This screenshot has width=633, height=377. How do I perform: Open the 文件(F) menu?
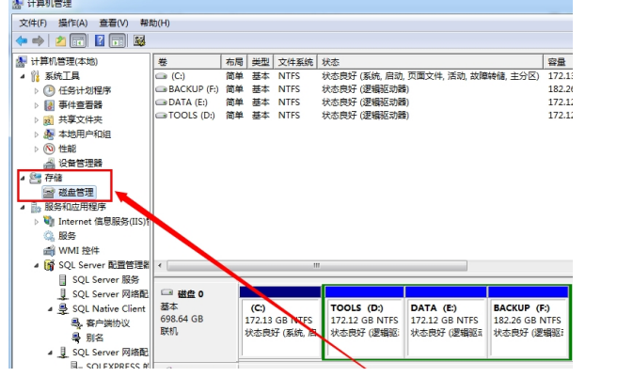click(33, 23)
